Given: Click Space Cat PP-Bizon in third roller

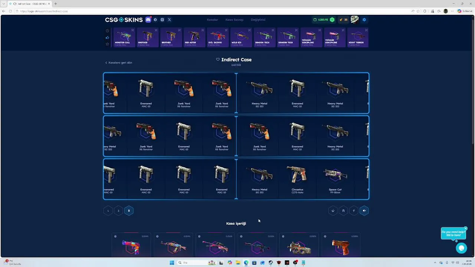Looking at the screenshot, I should click(x=335, y=179).
